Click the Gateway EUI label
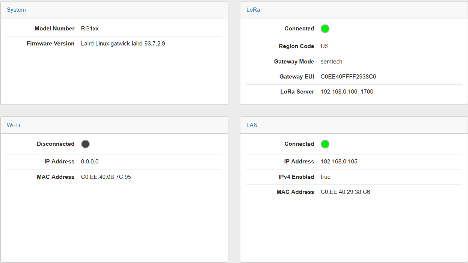 (x=296, y=77)
